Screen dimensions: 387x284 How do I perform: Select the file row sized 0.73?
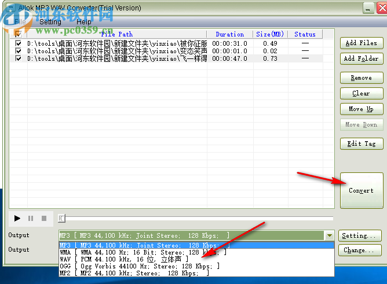pos(166,58)
